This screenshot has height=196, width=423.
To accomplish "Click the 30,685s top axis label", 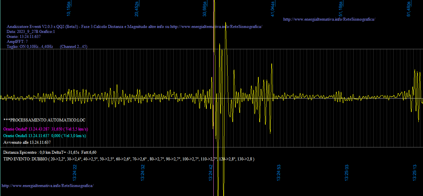I will (205, 8).
